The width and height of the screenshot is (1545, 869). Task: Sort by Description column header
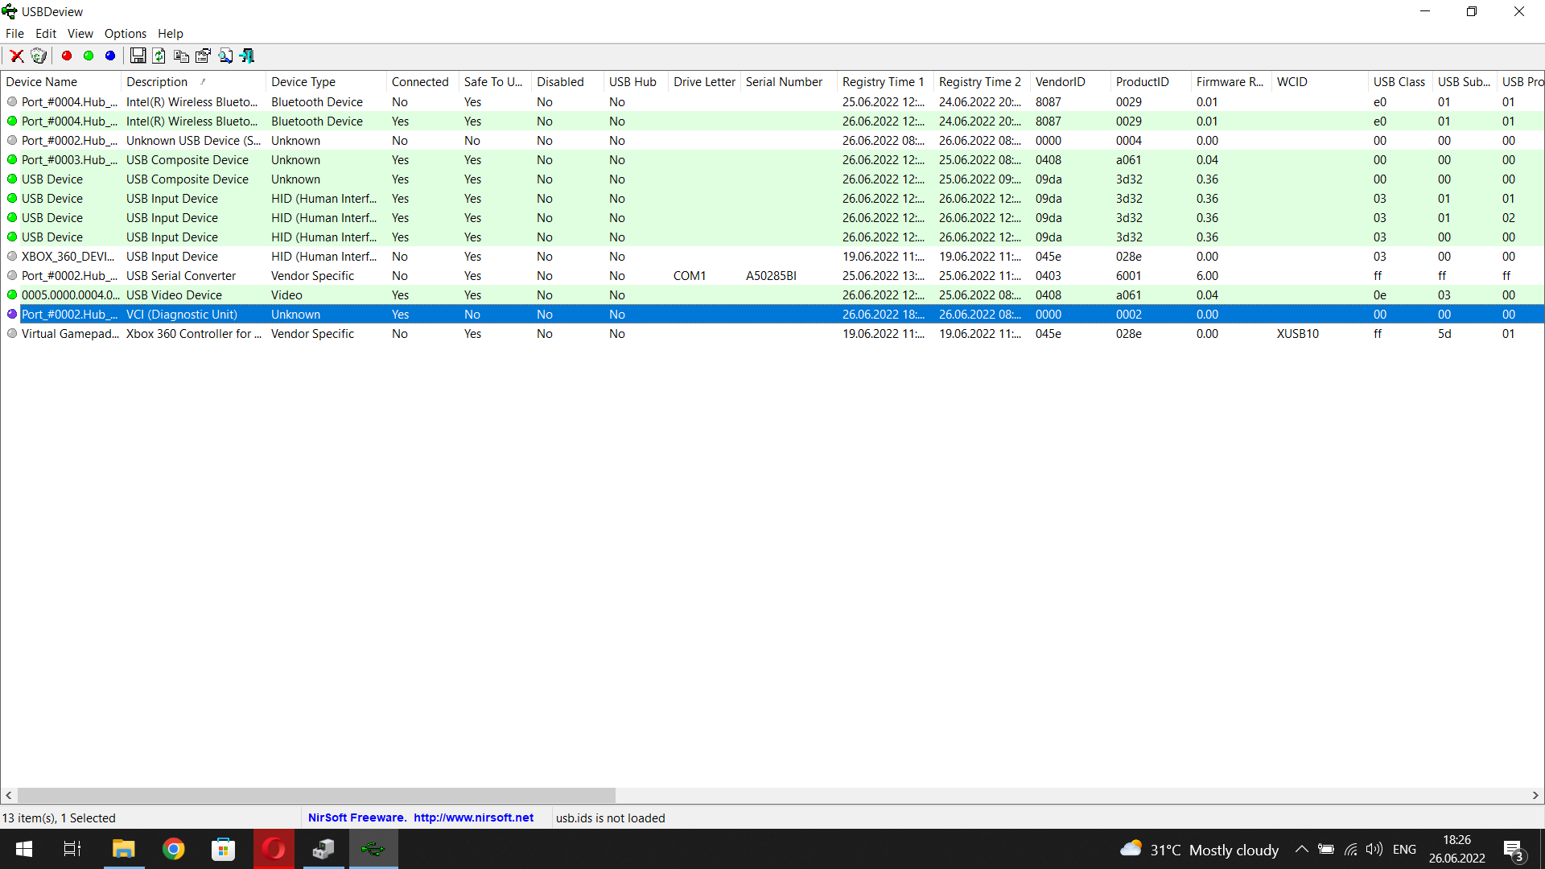pyautogui.click(x=157, y=81)
